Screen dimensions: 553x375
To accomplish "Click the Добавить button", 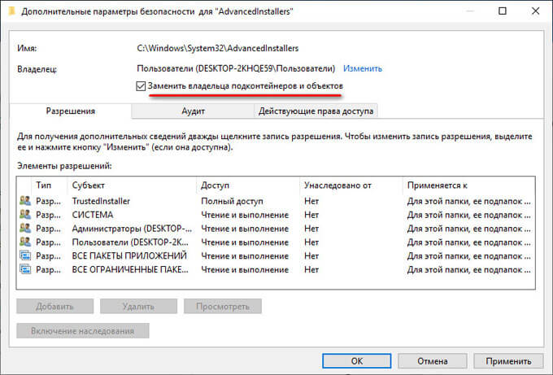I will [54, 306].
